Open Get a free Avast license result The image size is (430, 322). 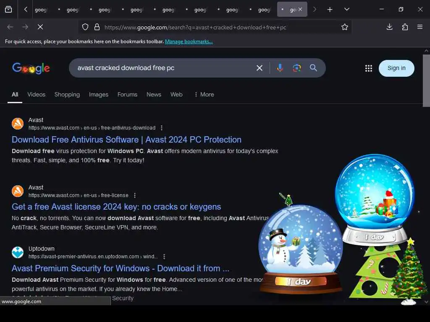(x=116, y=207)
